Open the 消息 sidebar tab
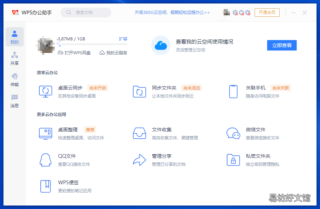 pos(15,101)
